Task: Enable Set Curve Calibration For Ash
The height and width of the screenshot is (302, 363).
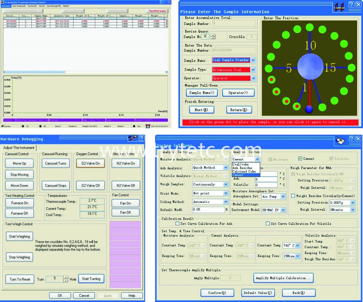Action: [x=178, y=223]
